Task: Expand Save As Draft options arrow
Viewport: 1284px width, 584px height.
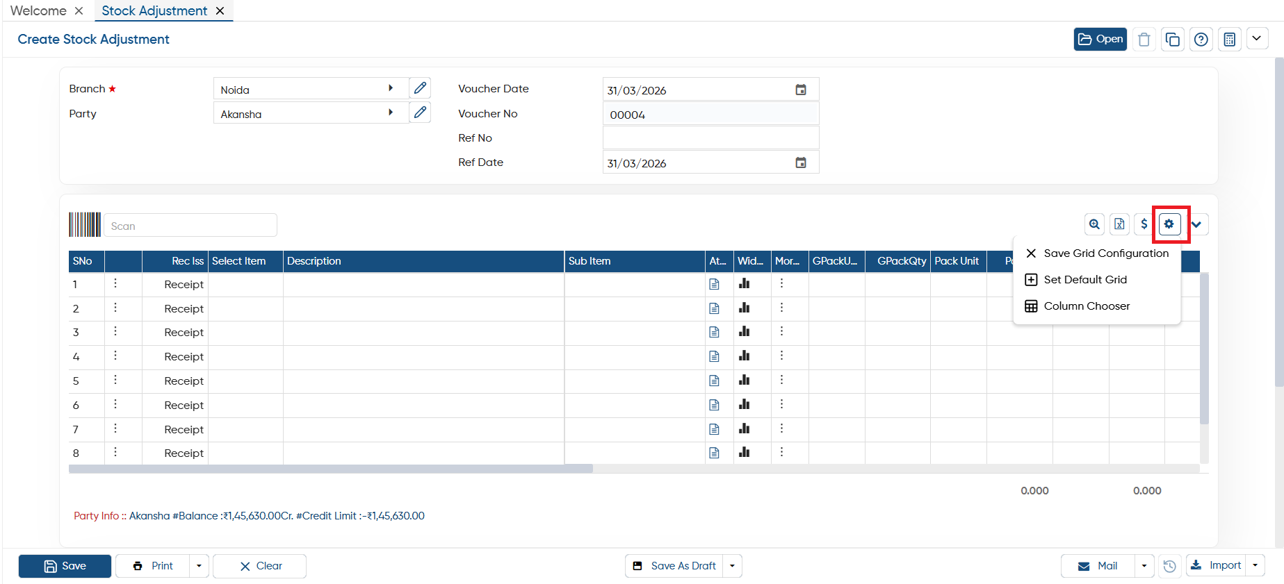Action: point(732,566)
